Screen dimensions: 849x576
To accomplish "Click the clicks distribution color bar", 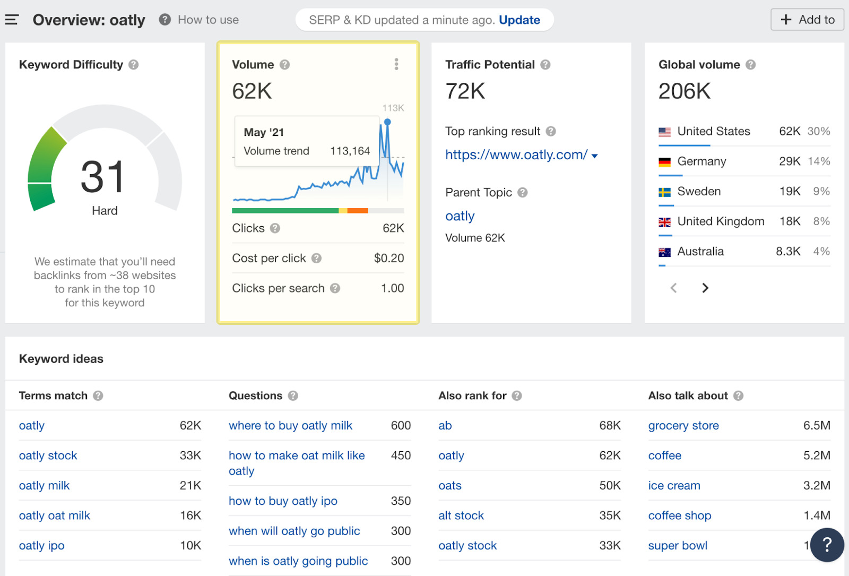I will [317, 210].
